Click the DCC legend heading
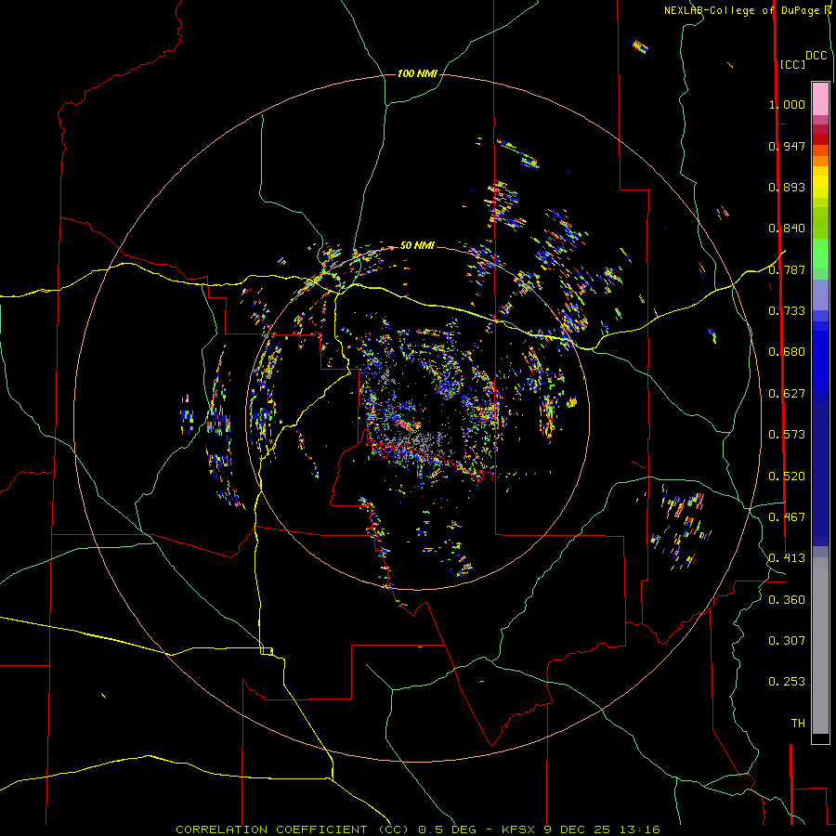The width and height of the screenshot is (836, 836). (816, 56)
